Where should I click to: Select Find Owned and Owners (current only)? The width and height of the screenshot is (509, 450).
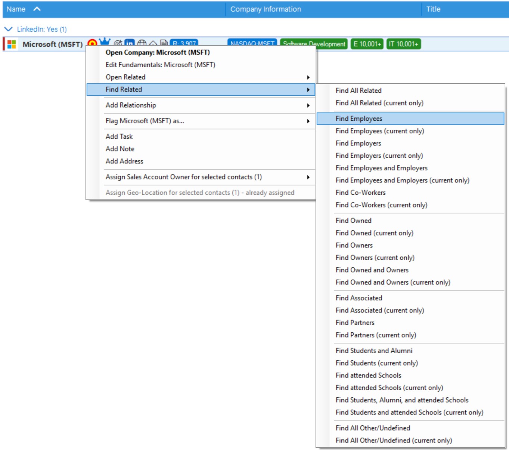click(410, 282)
